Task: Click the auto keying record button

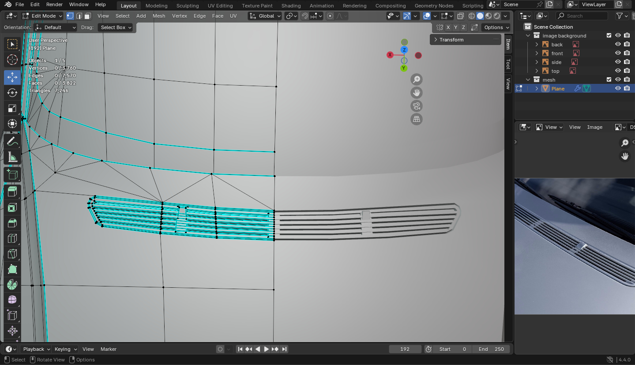Action: (220, 349)
